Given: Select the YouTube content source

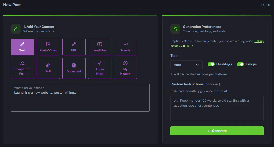Looking at the screenshot, I should click(100, 47).
